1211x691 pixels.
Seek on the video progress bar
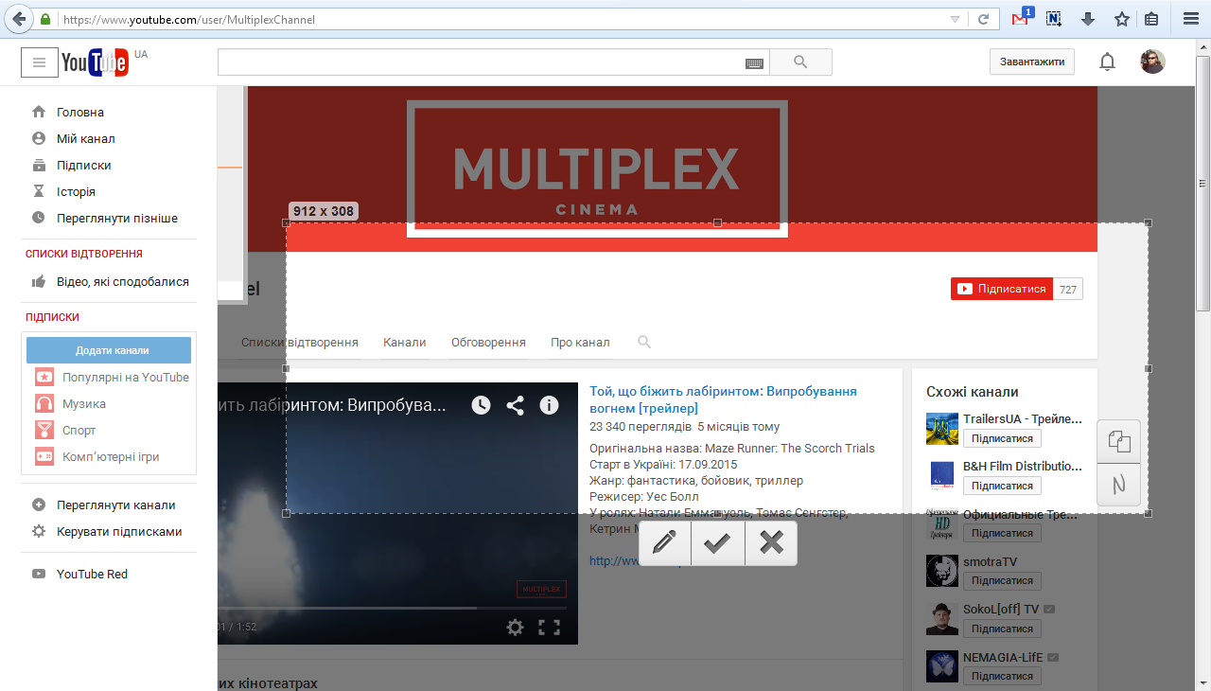click(392, 608)
